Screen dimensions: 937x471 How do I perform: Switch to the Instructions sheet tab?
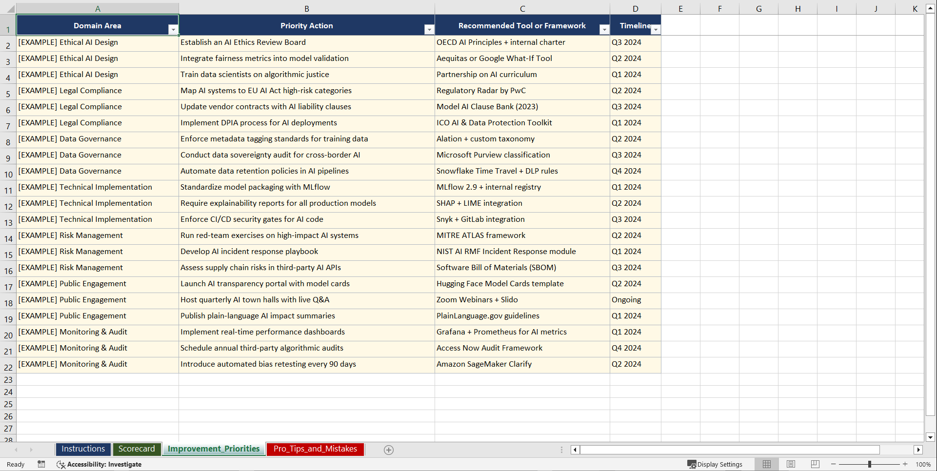point(83,449)
